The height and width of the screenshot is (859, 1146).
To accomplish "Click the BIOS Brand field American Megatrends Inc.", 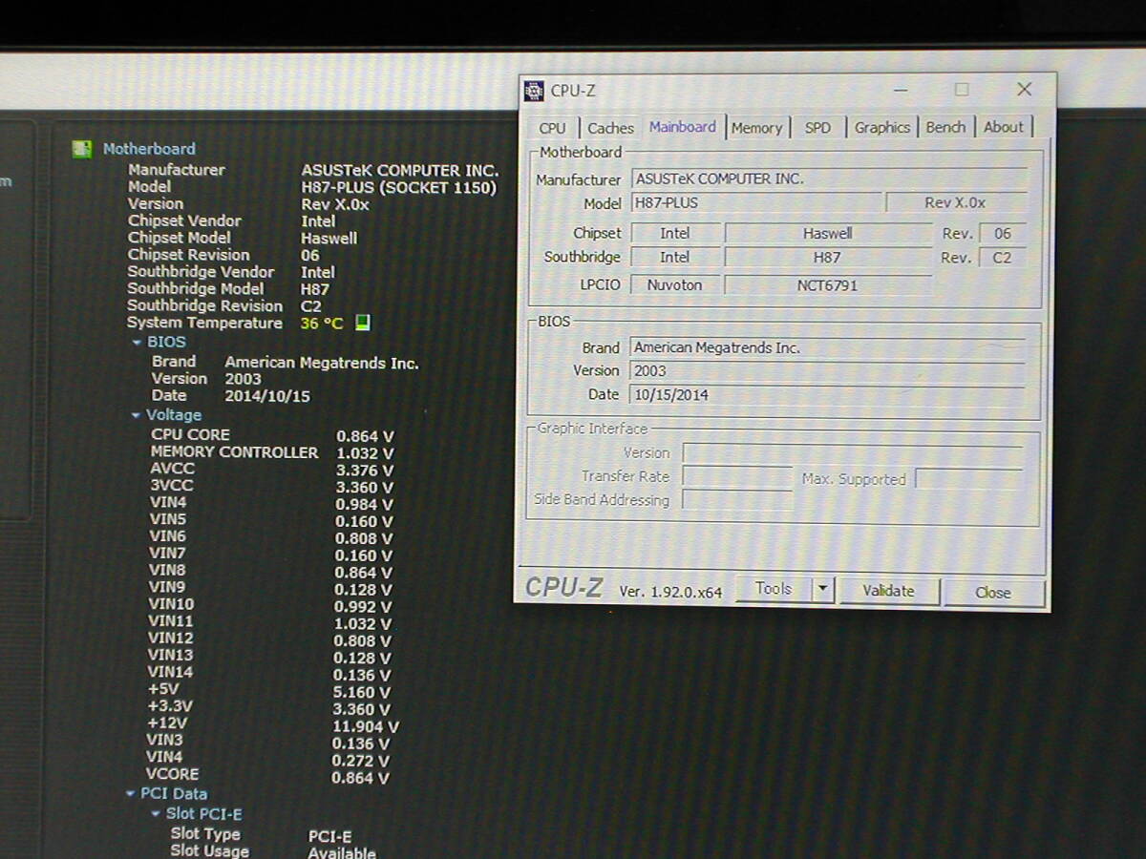I will click(x=827, y=348).
